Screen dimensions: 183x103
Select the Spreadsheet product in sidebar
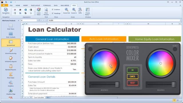(x=11, y=43)
